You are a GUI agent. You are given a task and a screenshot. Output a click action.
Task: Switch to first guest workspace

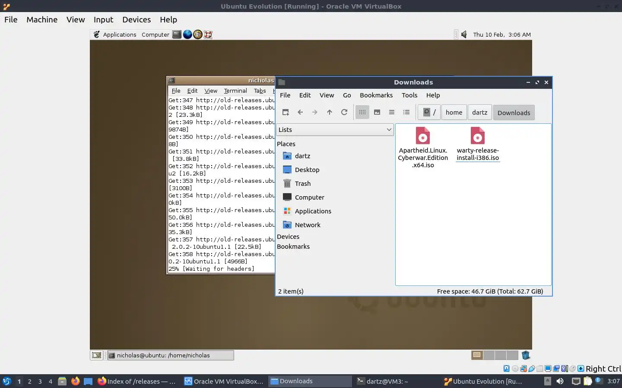pyautogui.click(x=477, y=355)
